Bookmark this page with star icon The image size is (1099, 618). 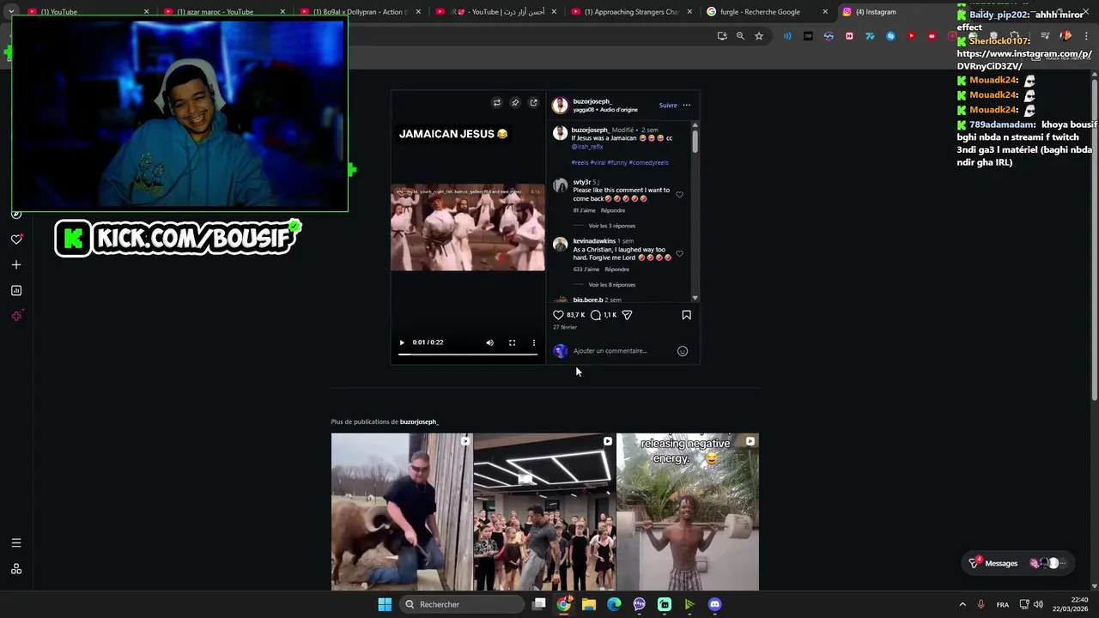pyautogui.click(x=759, y=36)
